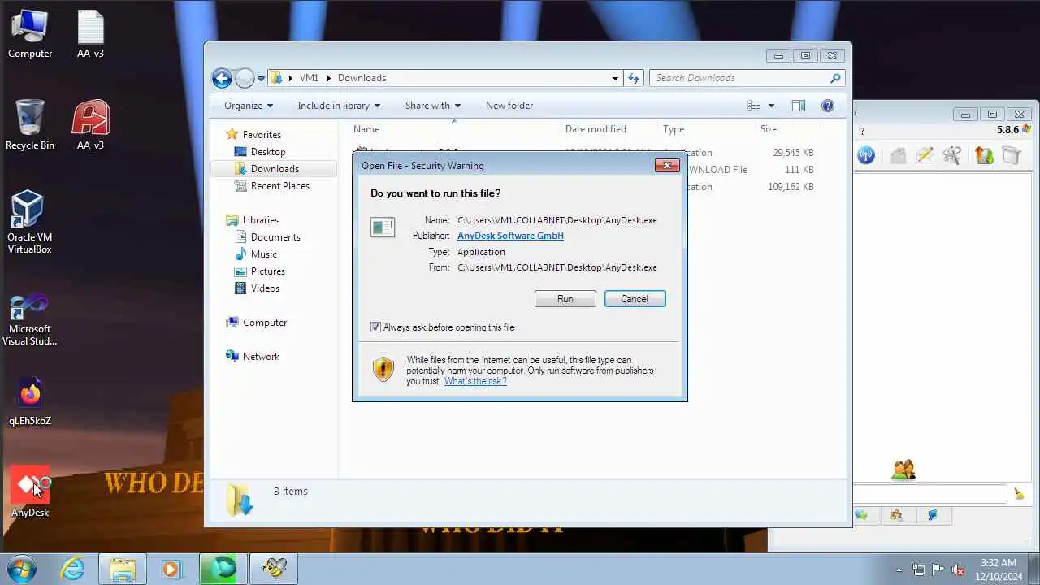Open the What's the risk? link
Image resolution: width=1040 pixels, height=585 pixels.
(x=475, y=381)
